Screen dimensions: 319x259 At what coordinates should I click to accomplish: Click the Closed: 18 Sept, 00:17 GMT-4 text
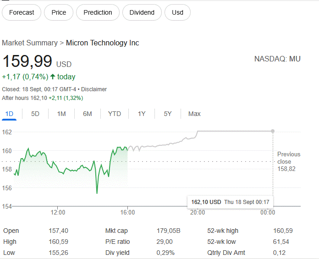click(x=39, y=89)
